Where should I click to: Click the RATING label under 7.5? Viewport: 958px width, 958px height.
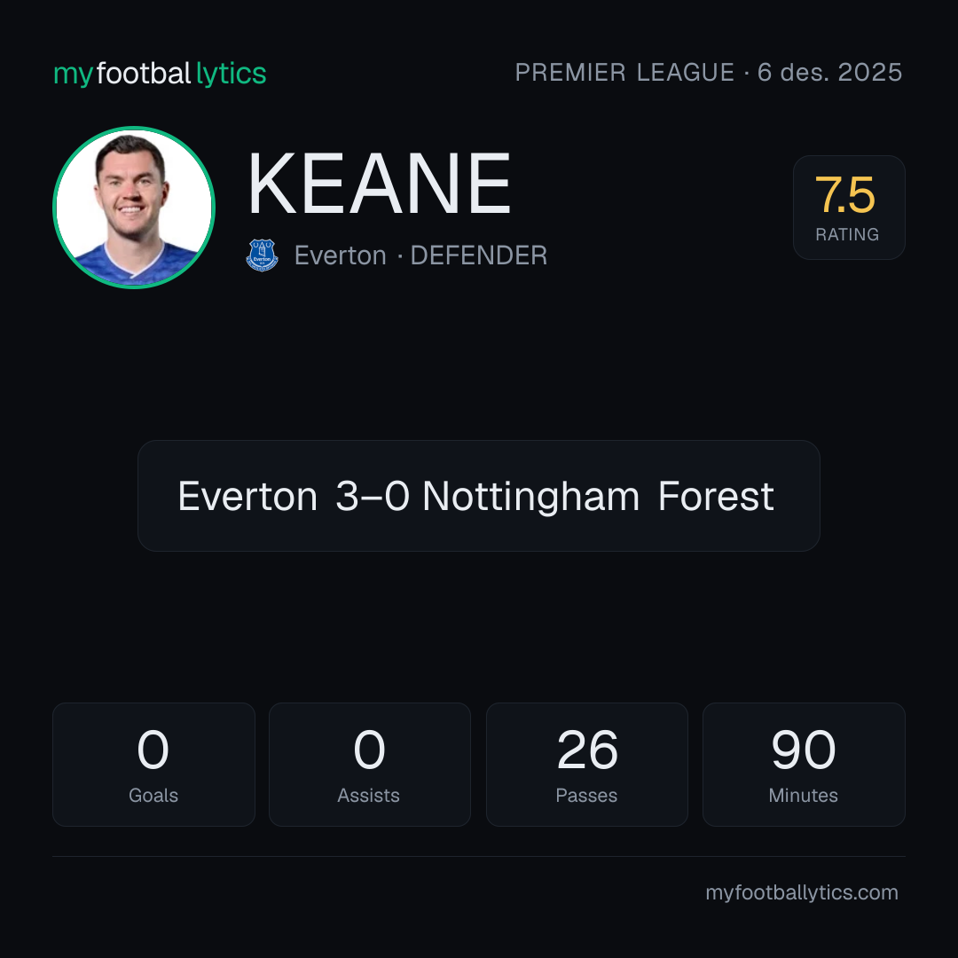tap(847, 234)
